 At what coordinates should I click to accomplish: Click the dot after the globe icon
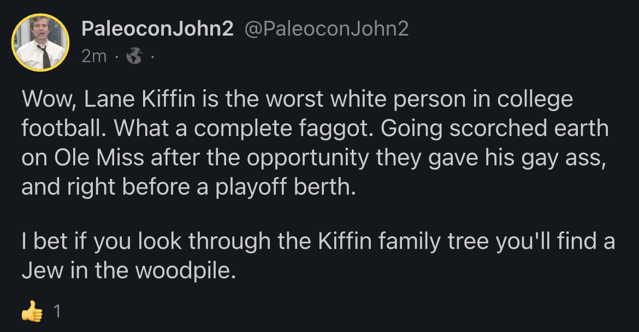(x=151, y=56)
